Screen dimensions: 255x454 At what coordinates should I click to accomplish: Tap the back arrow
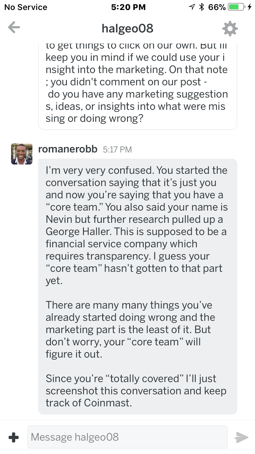(14, 28)
